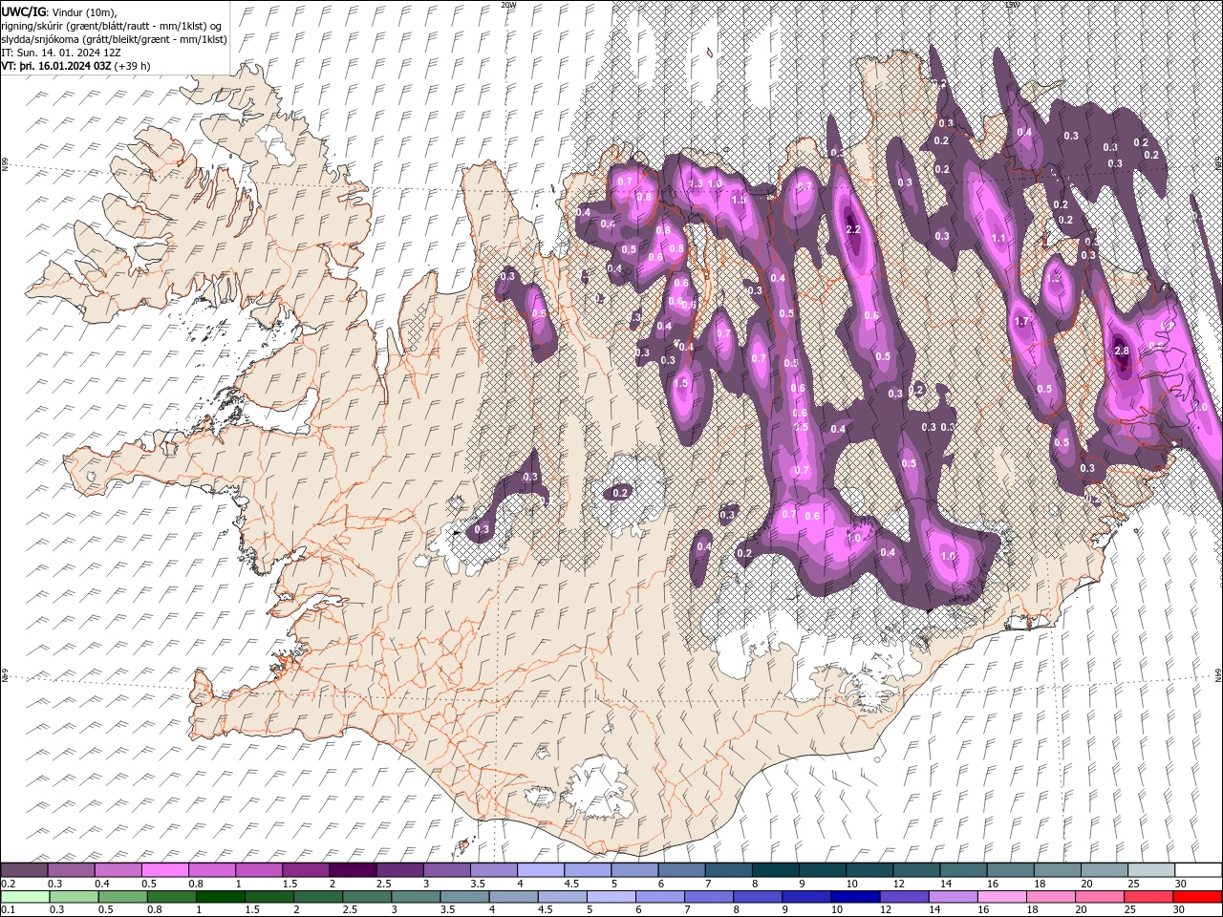
Task: Select the 'IT: Sun. 14. 01. 2024 12Z' line
Action: (61, 53)
